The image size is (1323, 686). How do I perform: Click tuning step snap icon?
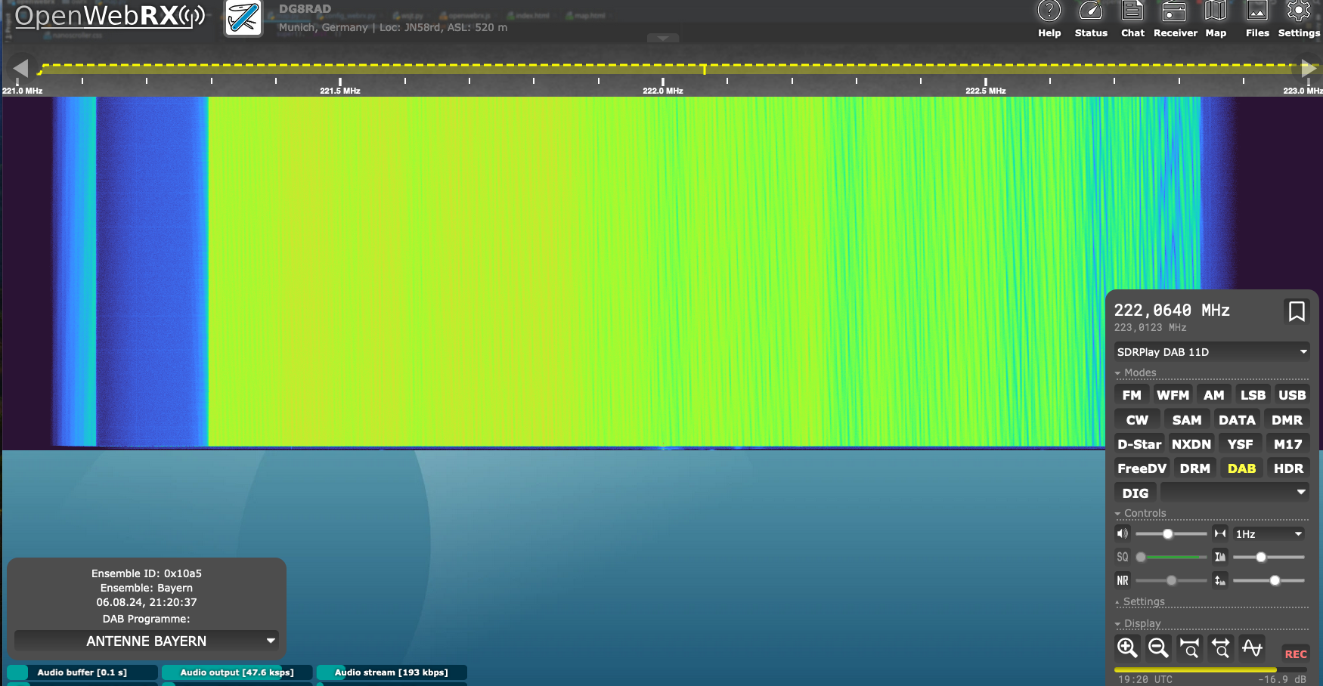point(1219,533)
